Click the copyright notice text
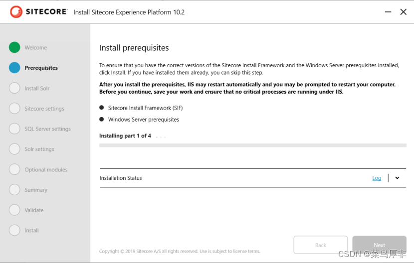Viewport: 414px width, 263px height. (x=180, y=252)
